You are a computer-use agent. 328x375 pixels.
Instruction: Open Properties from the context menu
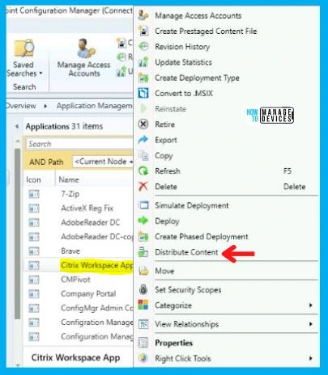pyautogui.click(x=173, y=343)
